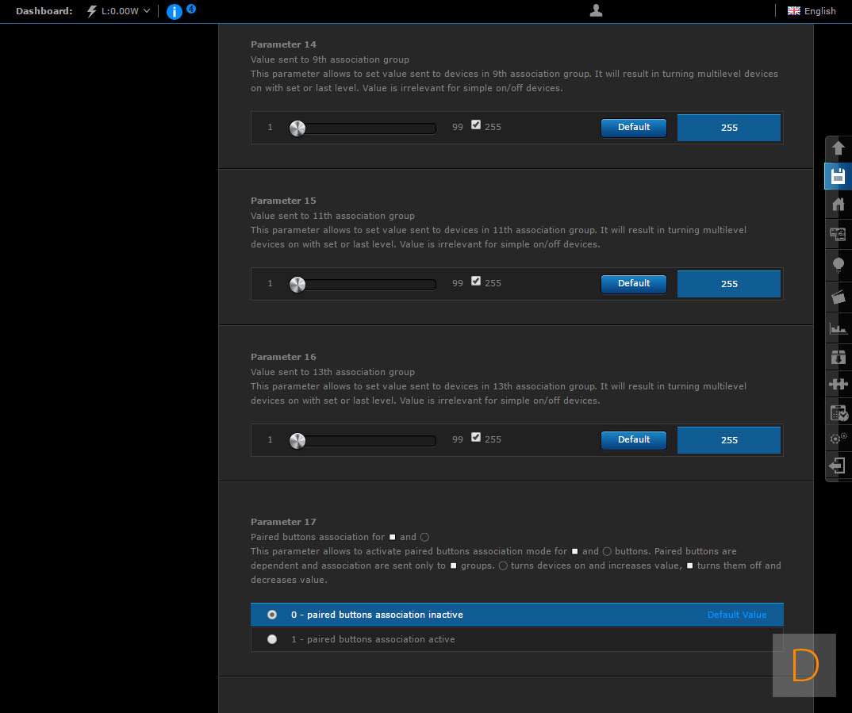Click the save floppy disk icon
This screenshot has height=713, width=852.
[838, 176]
